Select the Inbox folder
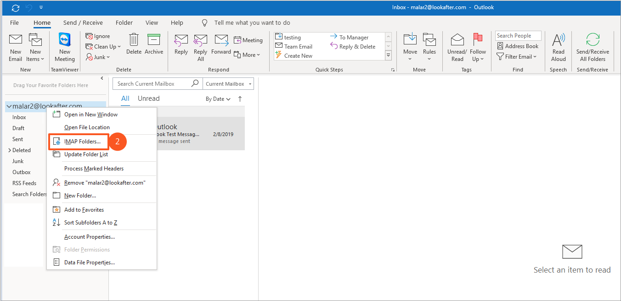The image size is (621, 301). tap(19, 117)
